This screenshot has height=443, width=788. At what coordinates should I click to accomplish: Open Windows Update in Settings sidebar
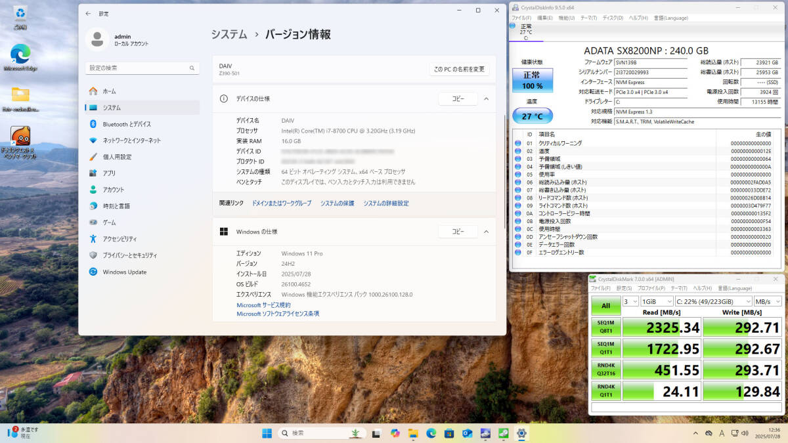point(142,272)
